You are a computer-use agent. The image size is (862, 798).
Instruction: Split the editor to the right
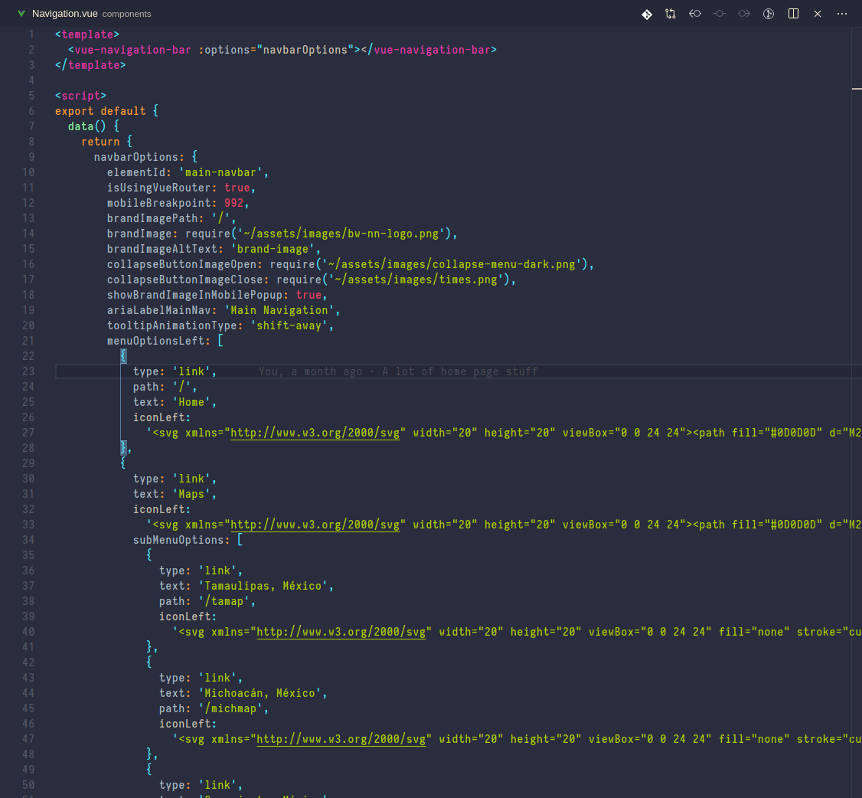(x=793, y=14)
